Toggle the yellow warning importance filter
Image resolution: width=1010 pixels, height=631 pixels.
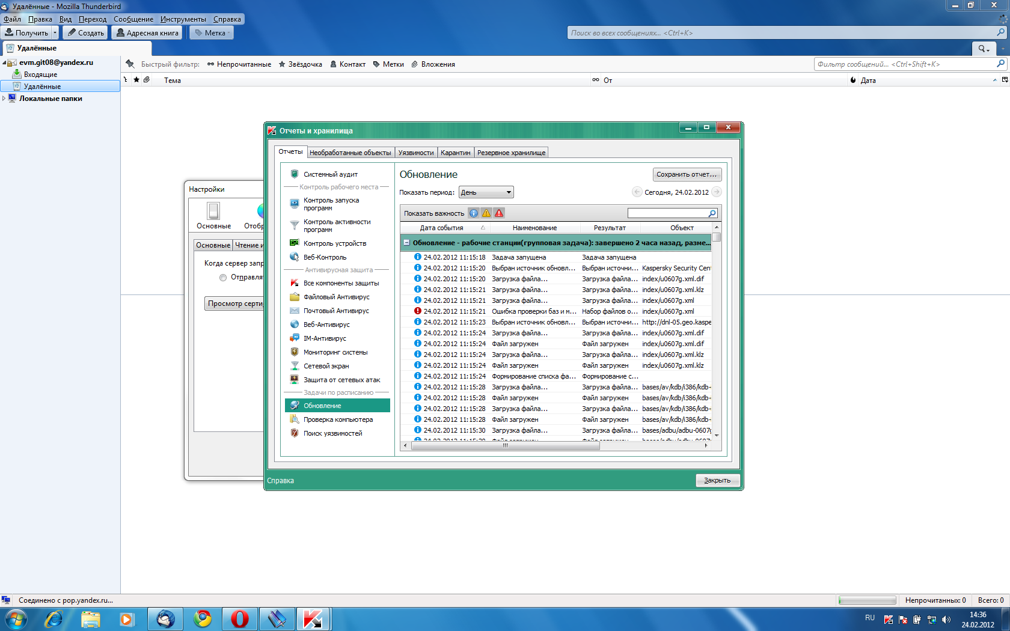[486, 213]
